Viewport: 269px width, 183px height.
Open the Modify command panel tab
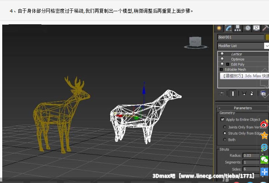point(228,28)
